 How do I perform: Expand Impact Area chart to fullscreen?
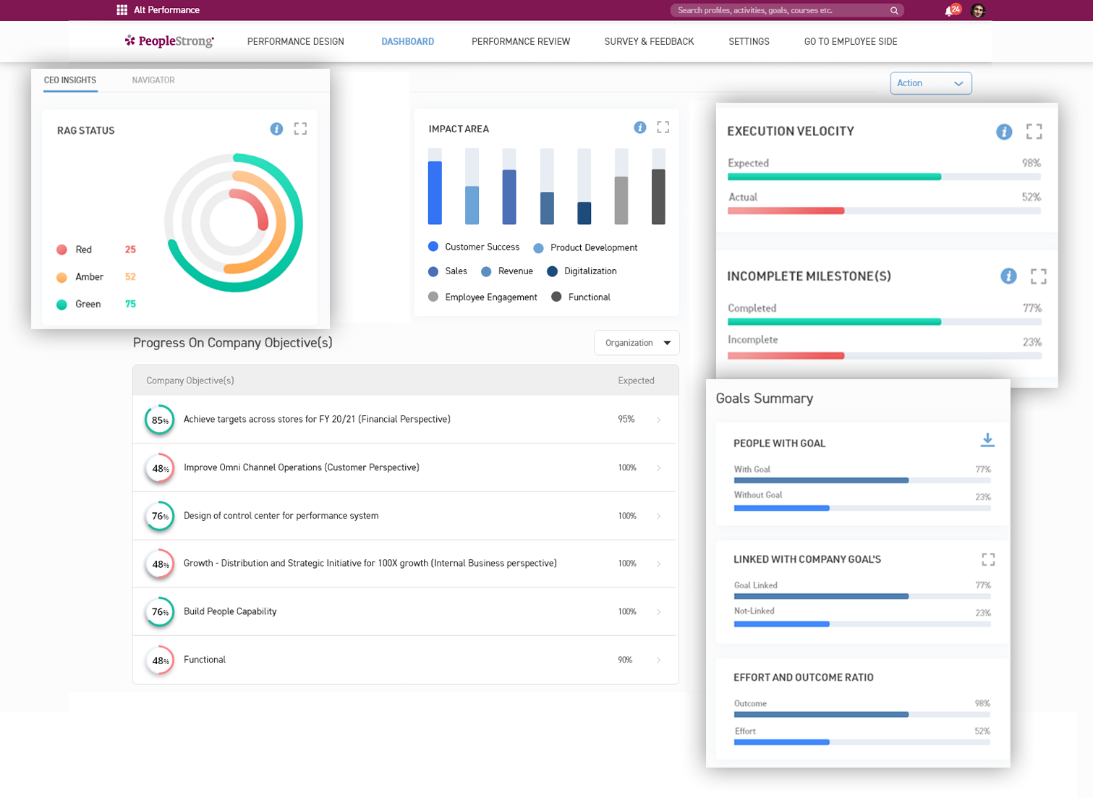[x=663, y=127]
